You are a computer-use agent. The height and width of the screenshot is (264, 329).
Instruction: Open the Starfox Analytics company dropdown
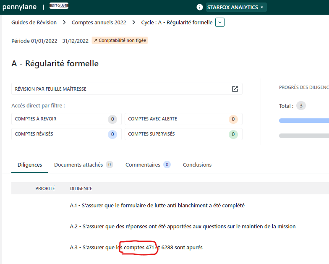point(236,7)
